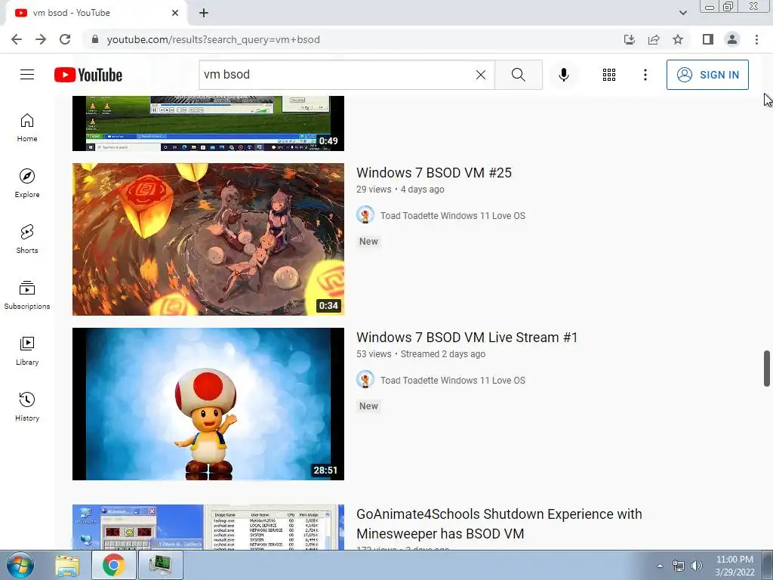
Task: Click the New badge under BSOD VM #25
Action: [368, 241]
